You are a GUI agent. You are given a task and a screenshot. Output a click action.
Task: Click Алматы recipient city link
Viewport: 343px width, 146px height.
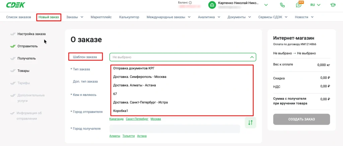click(x=115, y=136)
